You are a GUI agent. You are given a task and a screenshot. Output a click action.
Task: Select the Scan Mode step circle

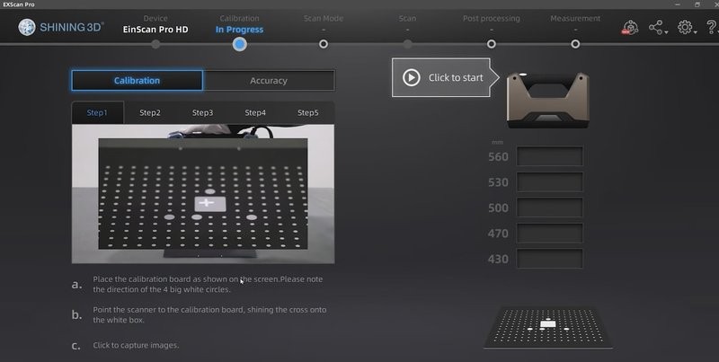pyautogui.click(x=323, y=43)
